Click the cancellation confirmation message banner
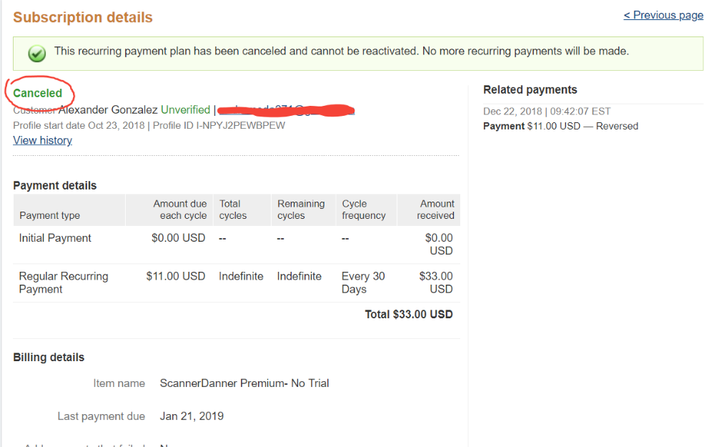 tap(358, 54)
